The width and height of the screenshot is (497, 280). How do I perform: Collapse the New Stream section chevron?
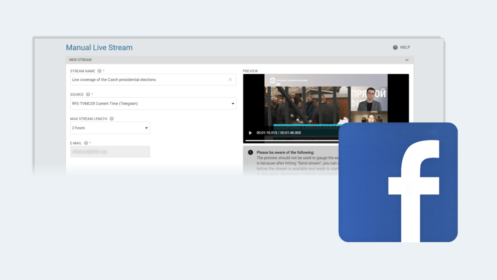coord(407,60)
